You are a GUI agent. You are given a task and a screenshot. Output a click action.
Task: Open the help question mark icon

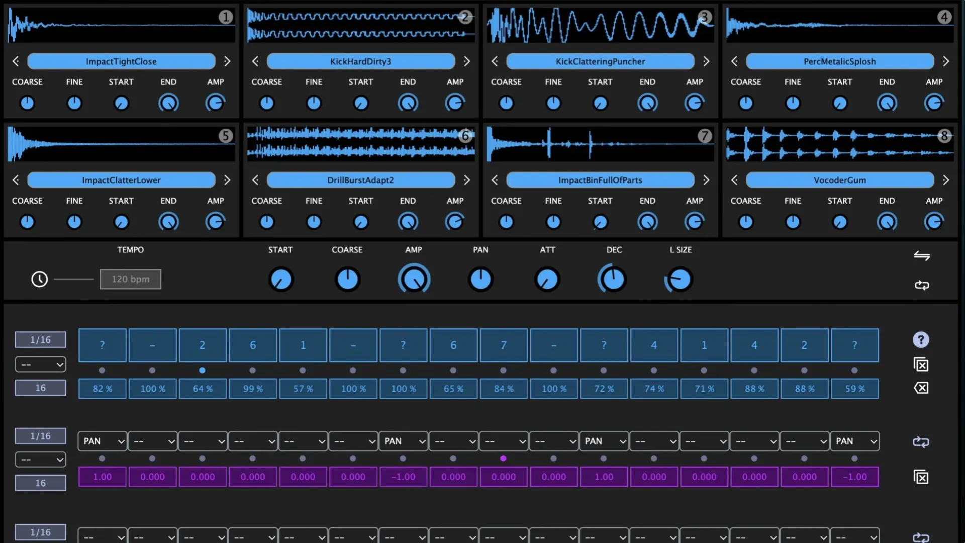[921, 339]
